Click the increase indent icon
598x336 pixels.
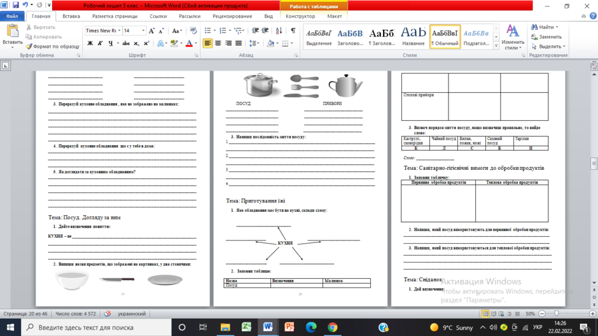265,31
